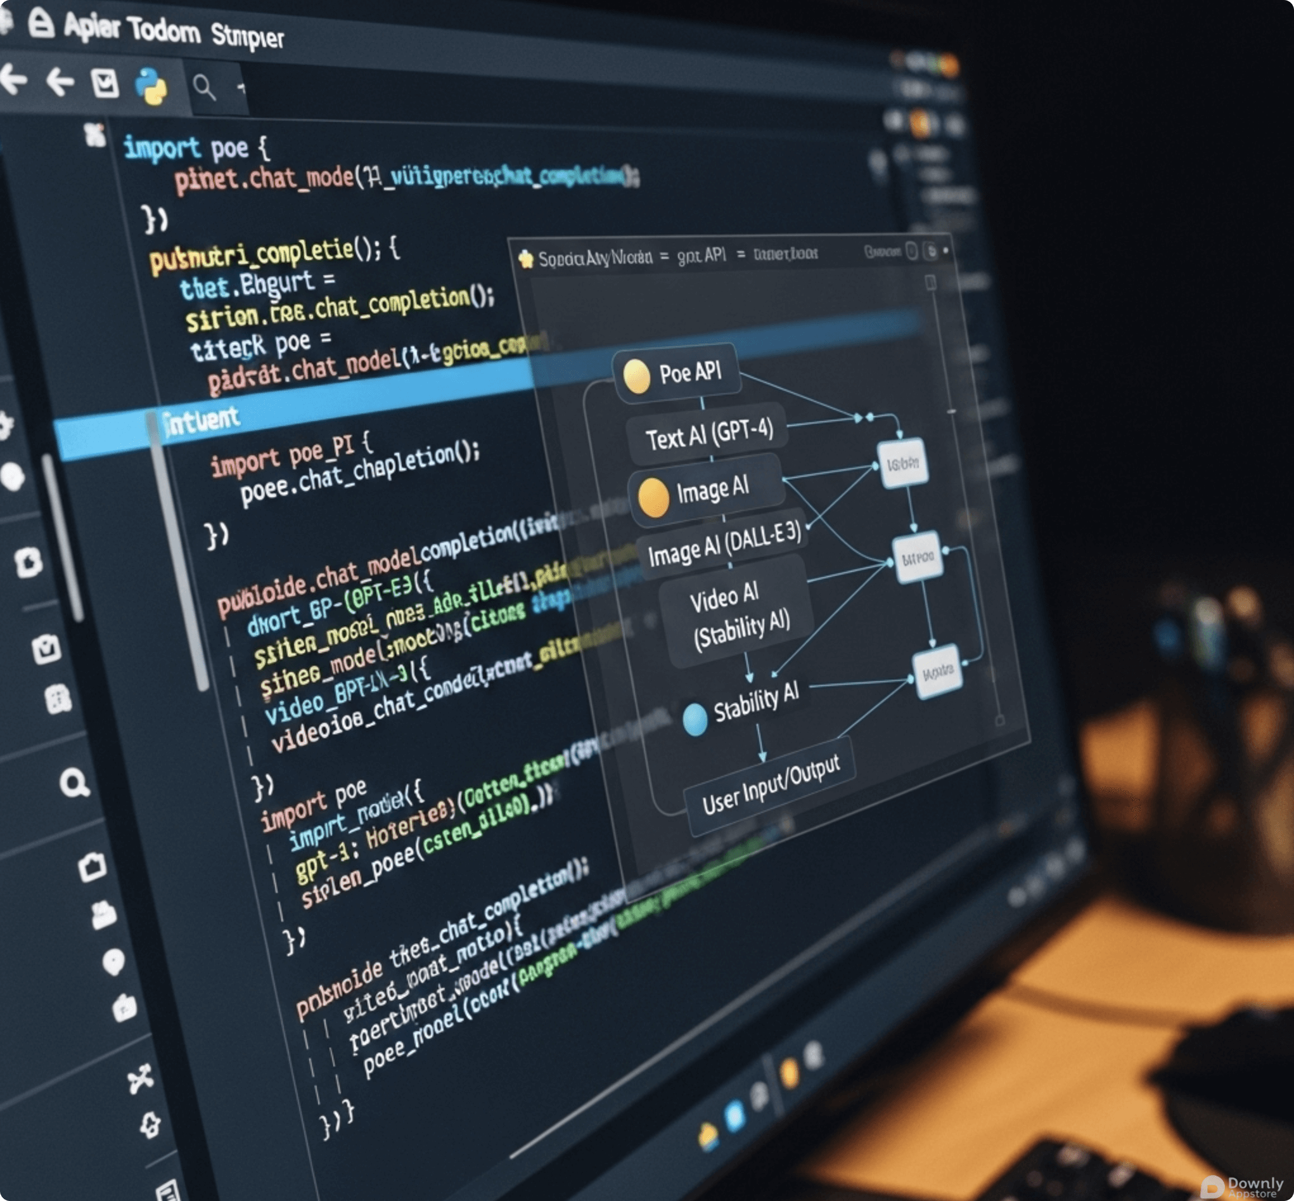Click the 'gnt API' text in the diagram title bar
The width and height of the screenshot is (1294, 1201).
701,255
